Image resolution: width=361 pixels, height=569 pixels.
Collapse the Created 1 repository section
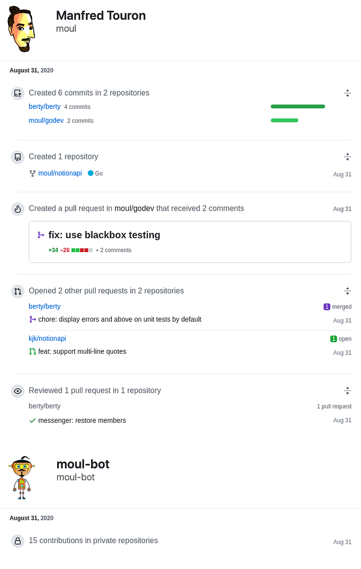click(x=347, y=156)
